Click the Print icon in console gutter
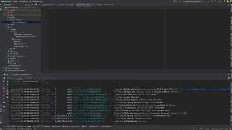 click(x=7, y=94)
